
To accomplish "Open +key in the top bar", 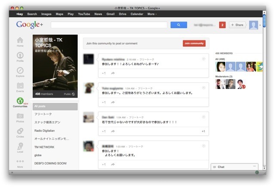I will 20,14.
